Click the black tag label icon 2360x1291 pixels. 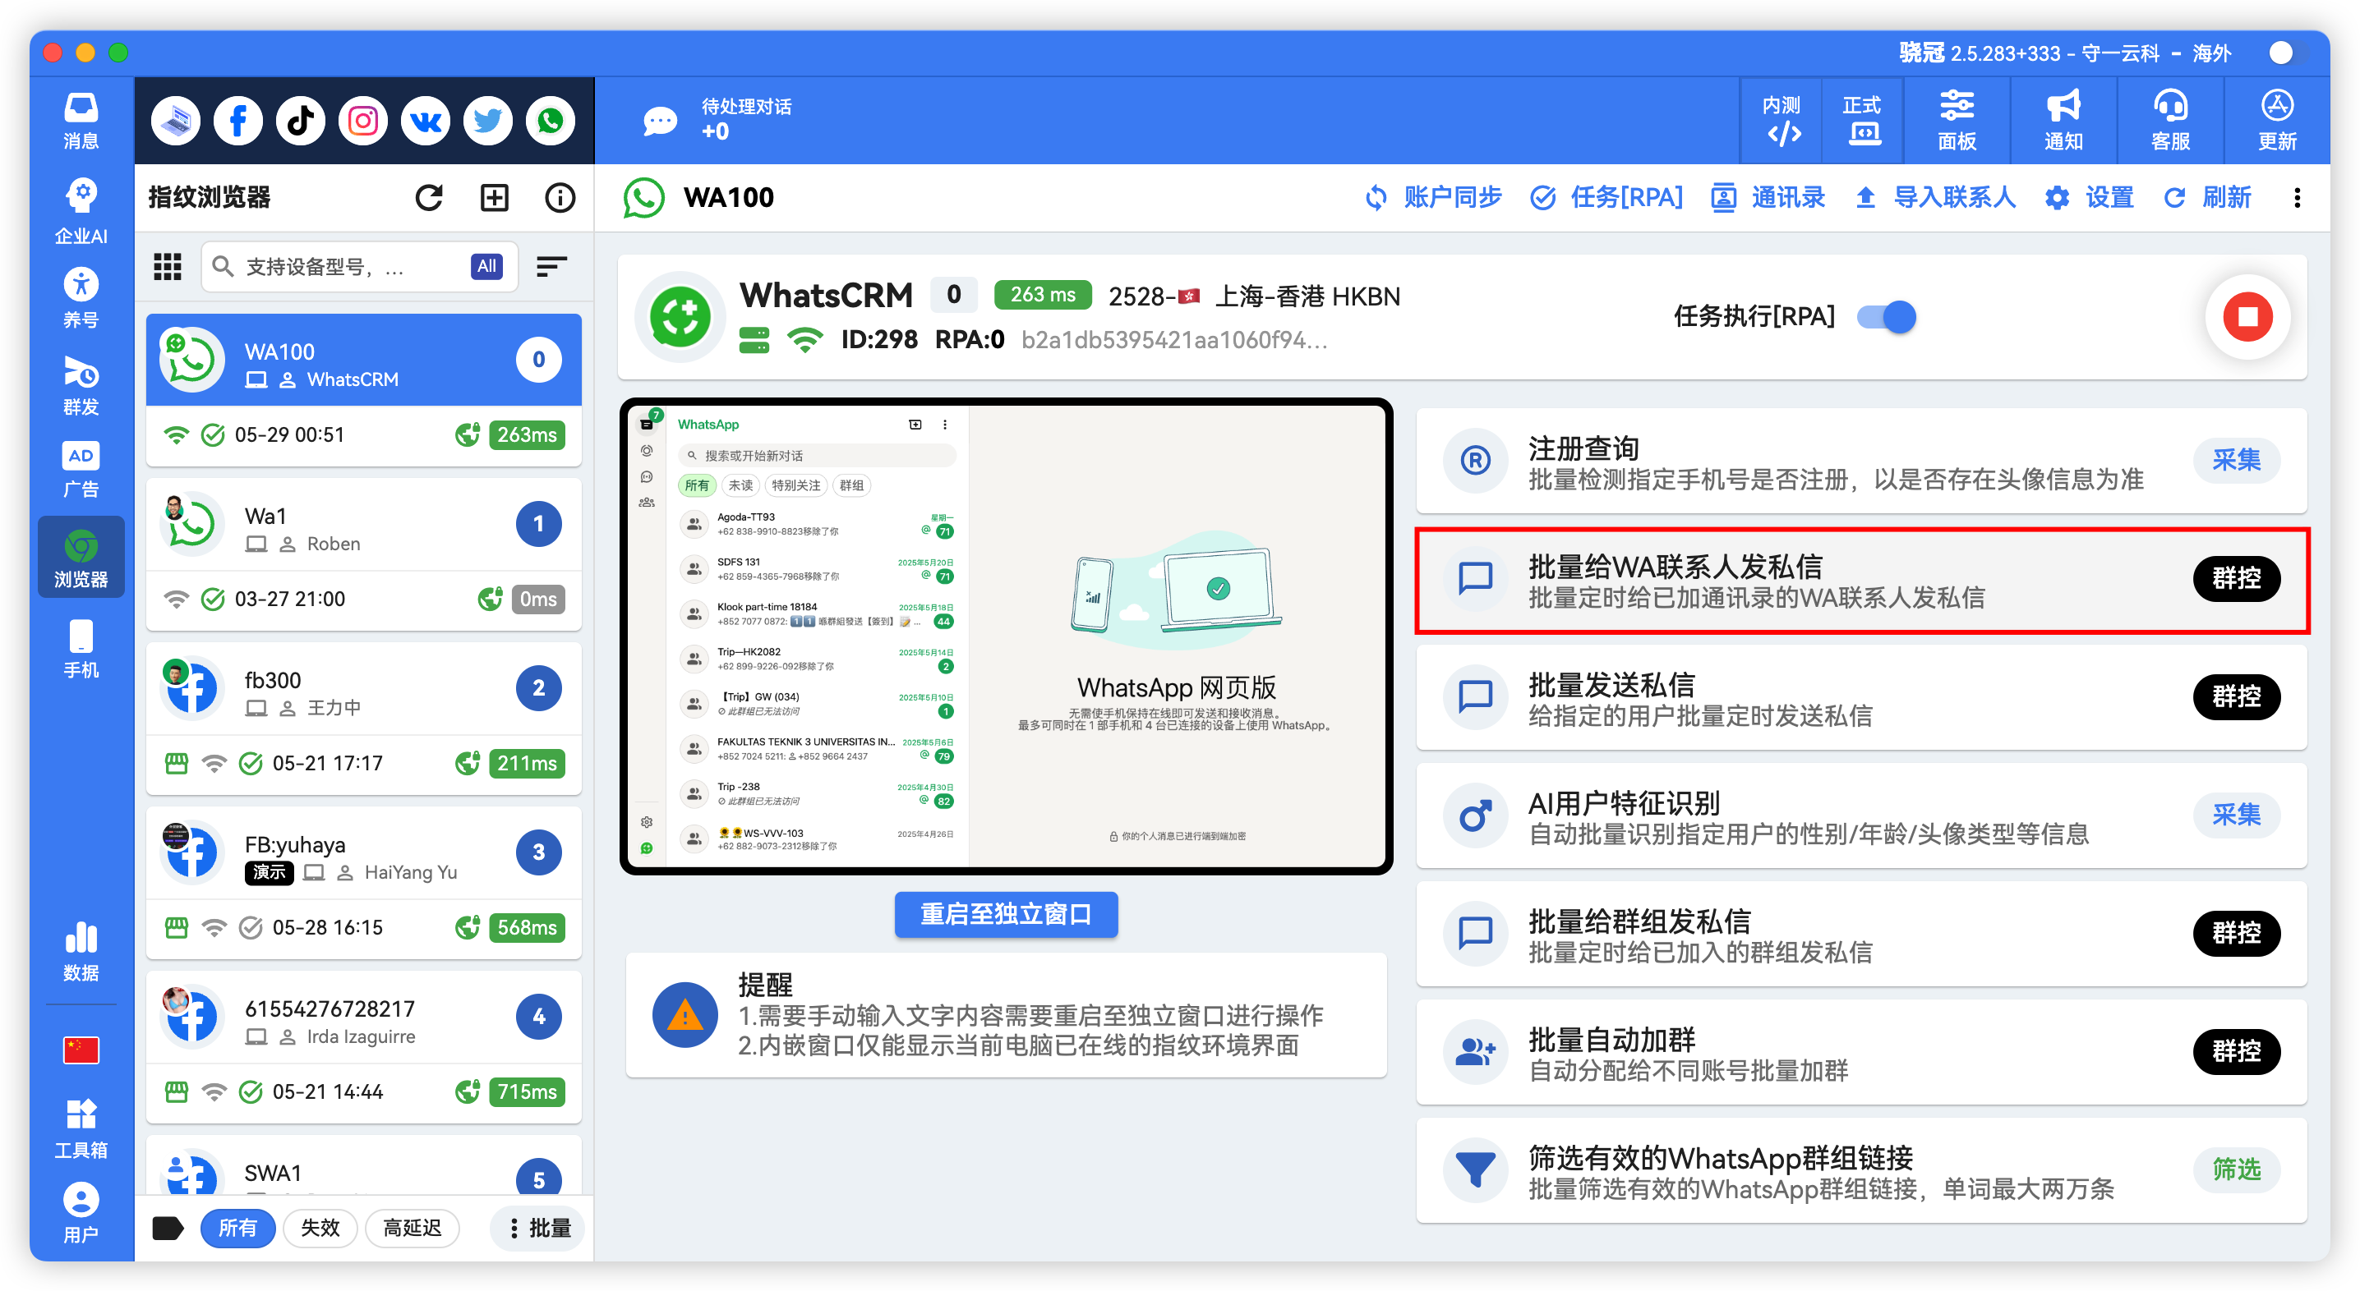point(168,1228)
